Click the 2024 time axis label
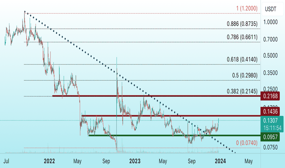 click(220, 161)
